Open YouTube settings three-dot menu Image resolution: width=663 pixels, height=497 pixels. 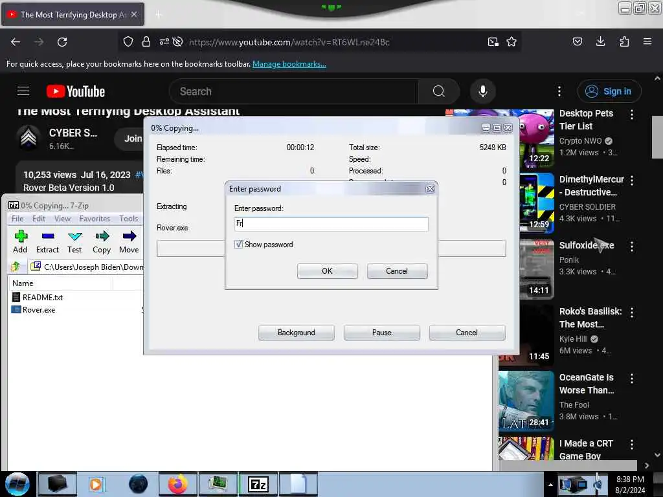coord(559,91)
